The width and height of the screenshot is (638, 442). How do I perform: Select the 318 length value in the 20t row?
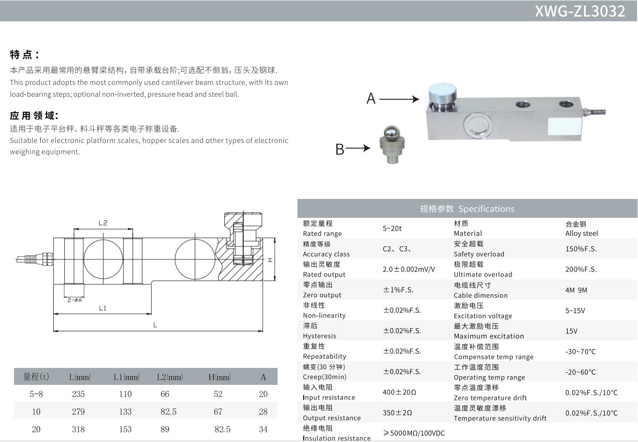pos(78,429)
